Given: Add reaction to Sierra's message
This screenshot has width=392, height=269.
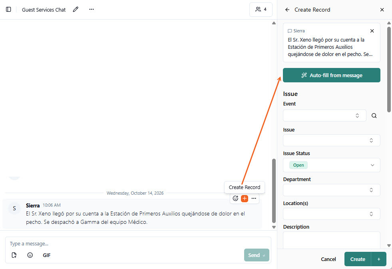Looking at the screenshot, I should point(235,199).
